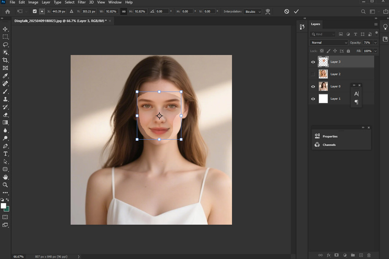389x259 pixels.
Task: Delete layer trash button
Action: (369, 255)
